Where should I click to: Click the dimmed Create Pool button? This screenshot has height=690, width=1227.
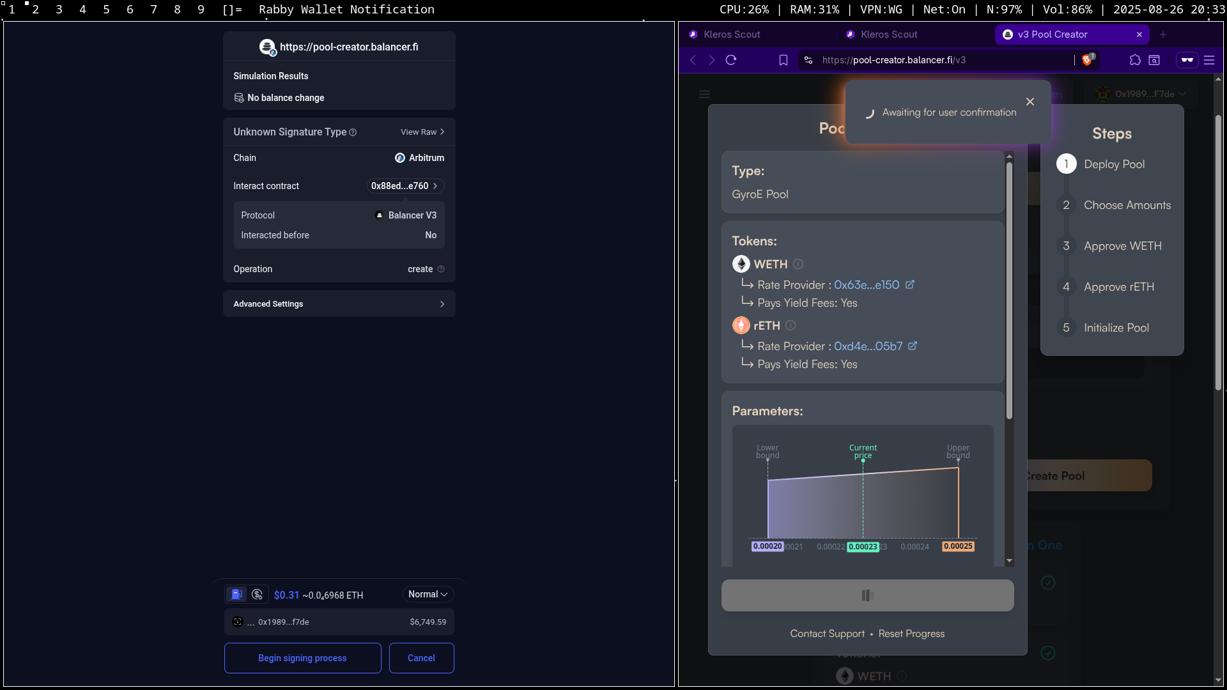tap(1089, 476)
